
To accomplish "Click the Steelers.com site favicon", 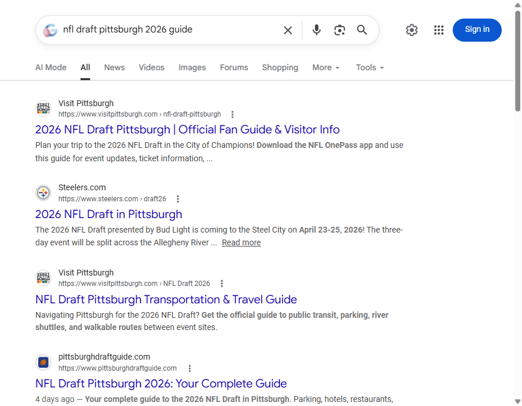I will click(x=43, y=193).
